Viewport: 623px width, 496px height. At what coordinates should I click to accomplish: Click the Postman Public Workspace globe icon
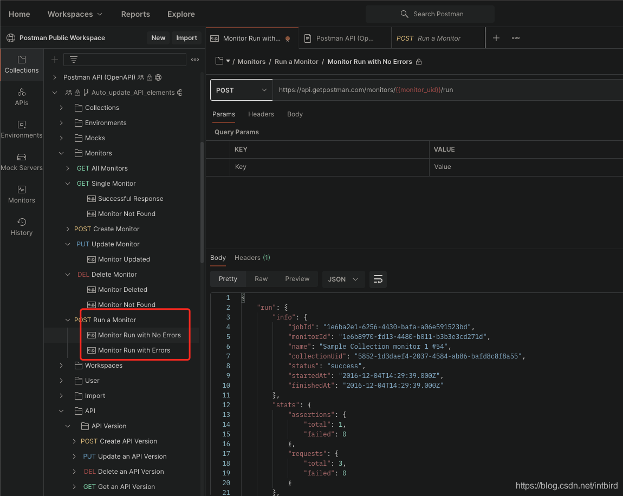pos(11,38)
